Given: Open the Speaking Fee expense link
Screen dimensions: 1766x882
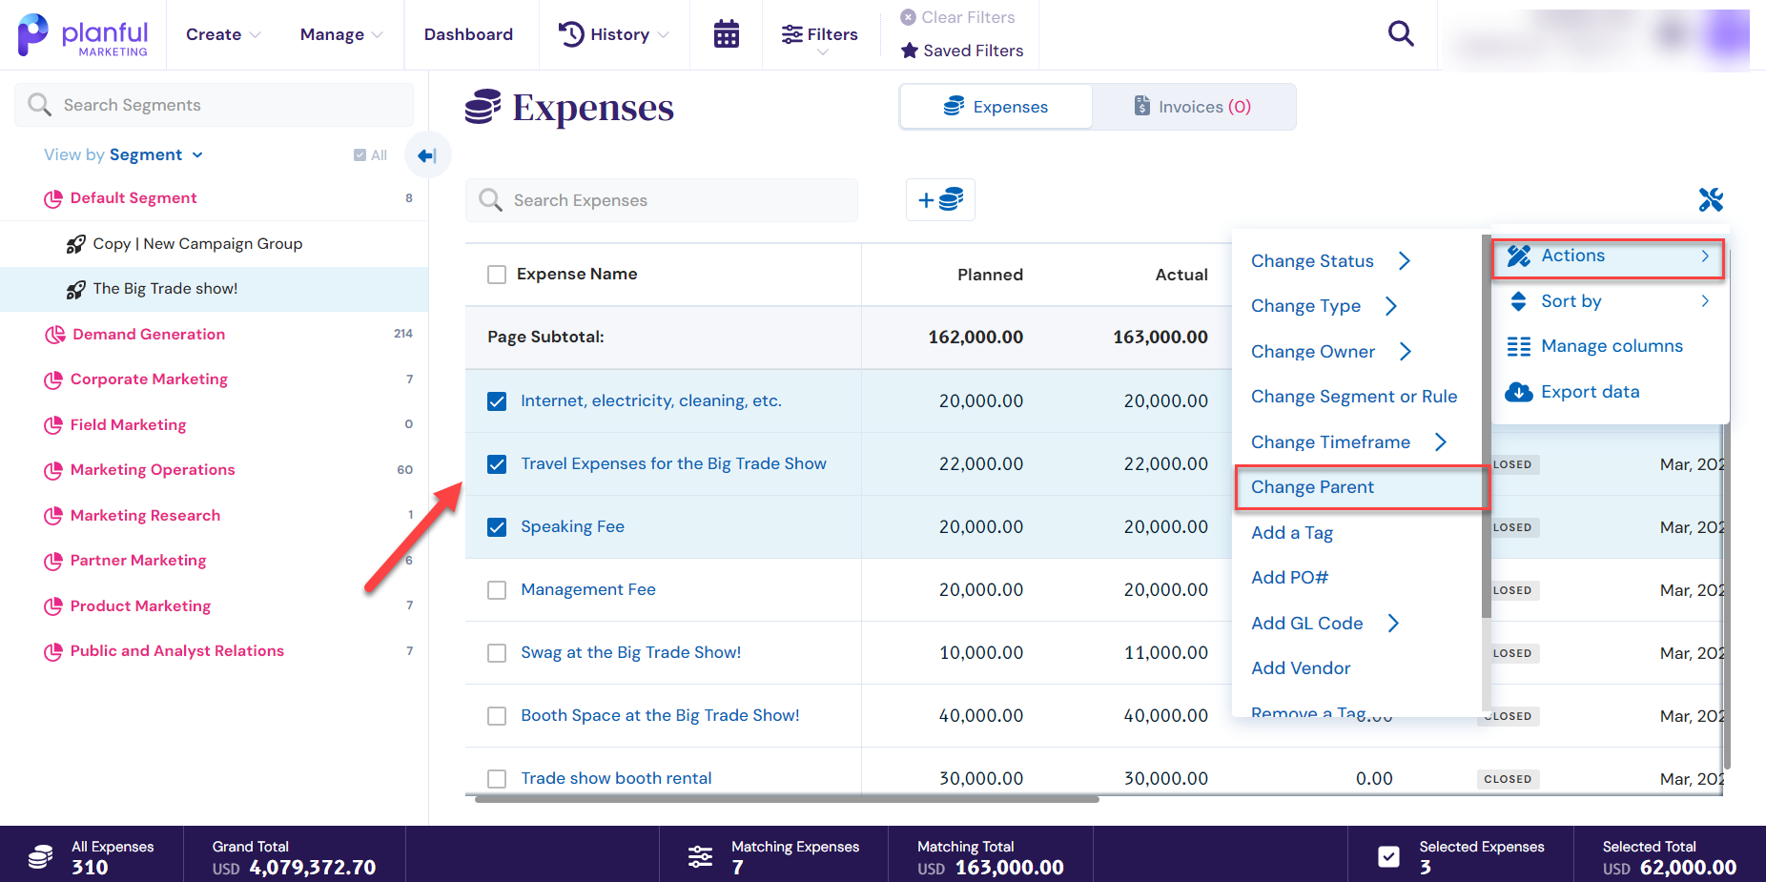Looking at the screenshot, I should tap(572, 527).
